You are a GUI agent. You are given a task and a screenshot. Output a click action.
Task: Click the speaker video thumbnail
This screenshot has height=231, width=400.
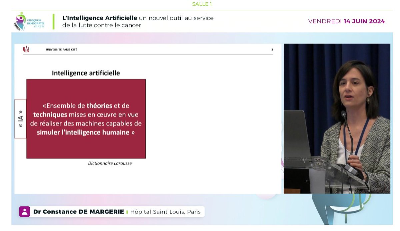(x=337, y=118)
